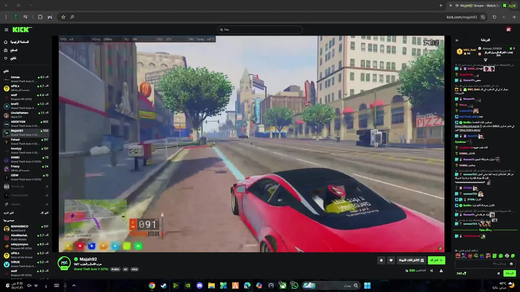Toggle stream notifications bell
The height and width of the screenshot is (292, 520).
381,260
